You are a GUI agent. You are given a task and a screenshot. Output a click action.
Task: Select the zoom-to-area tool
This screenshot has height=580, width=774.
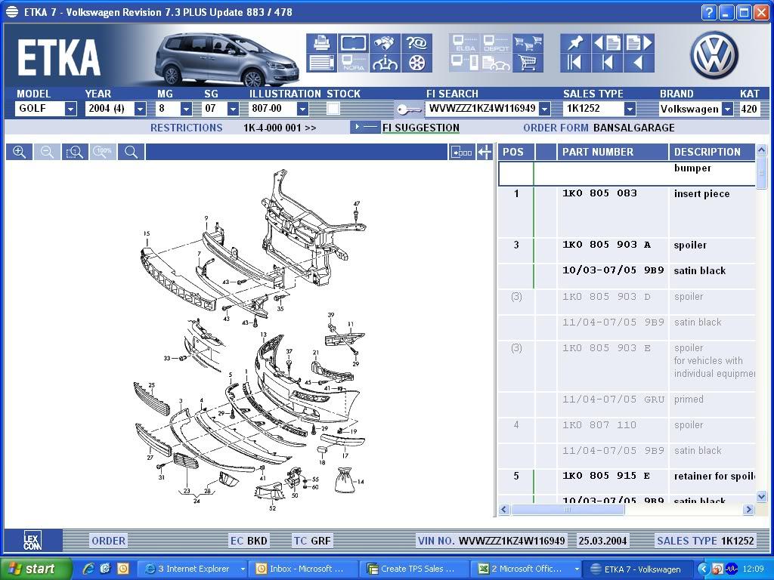(x=75, y=152)
